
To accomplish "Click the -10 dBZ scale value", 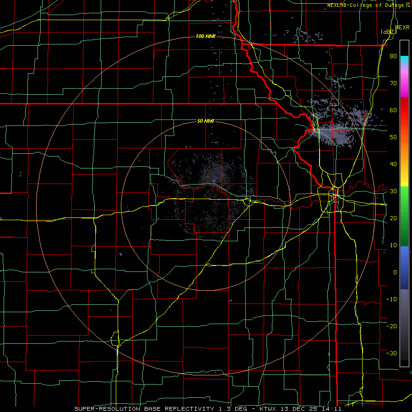I will pos(391,299).
